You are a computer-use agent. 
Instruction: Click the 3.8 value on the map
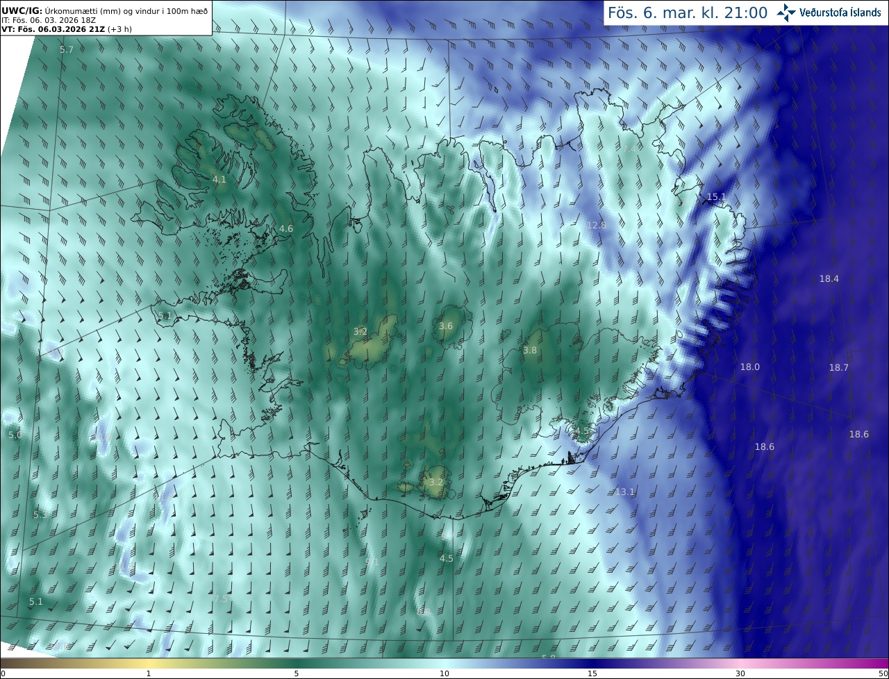click(x=529, y=351)
